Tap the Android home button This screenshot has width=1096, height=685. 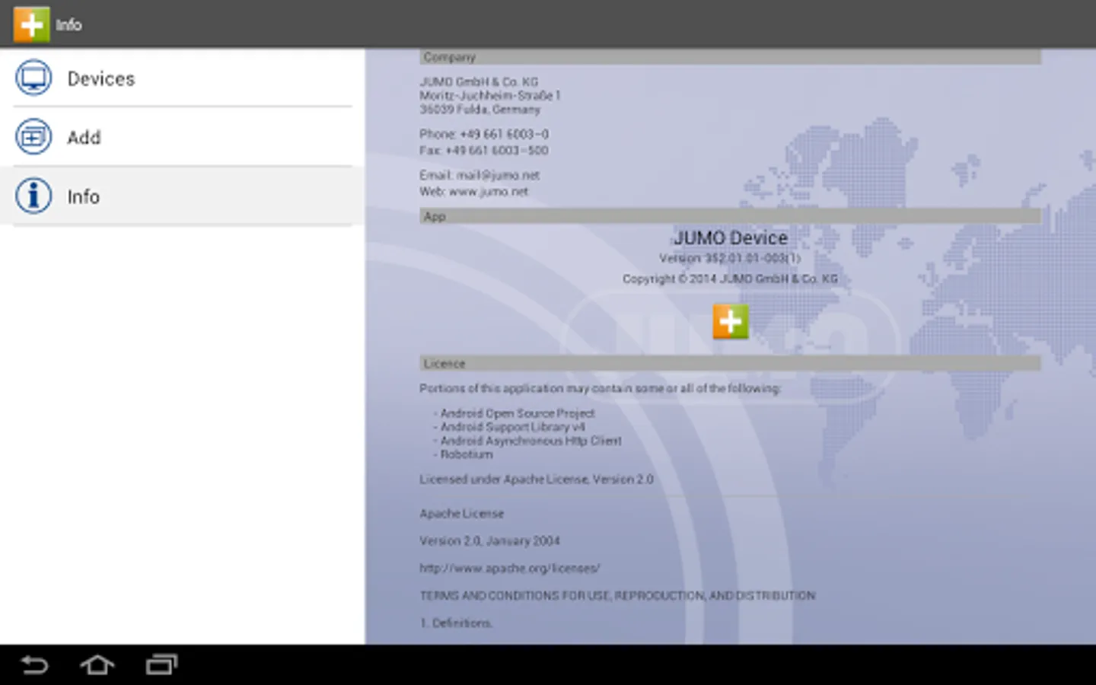click(97, 665)
